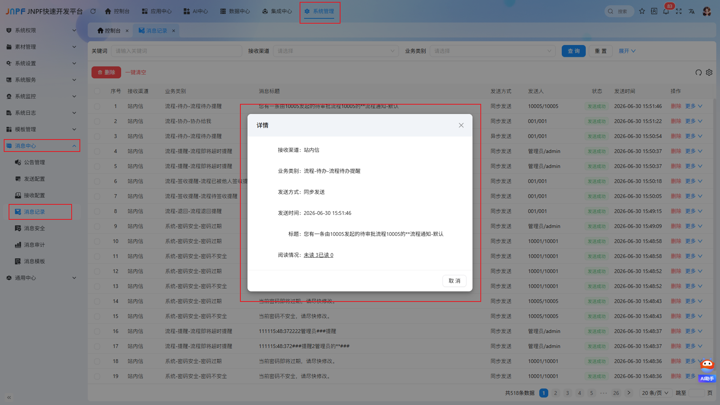
Task: Tick the checkbox for row 15
Action: (97, 316)
